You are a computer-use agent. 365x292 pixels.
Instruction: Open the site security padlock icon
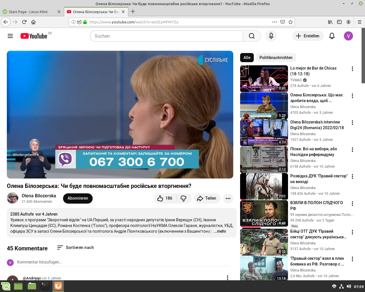[x=85, y=22]
